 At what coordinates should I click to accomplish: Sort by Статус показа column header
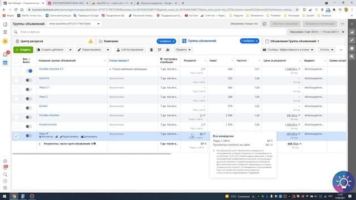pos(118,61)
